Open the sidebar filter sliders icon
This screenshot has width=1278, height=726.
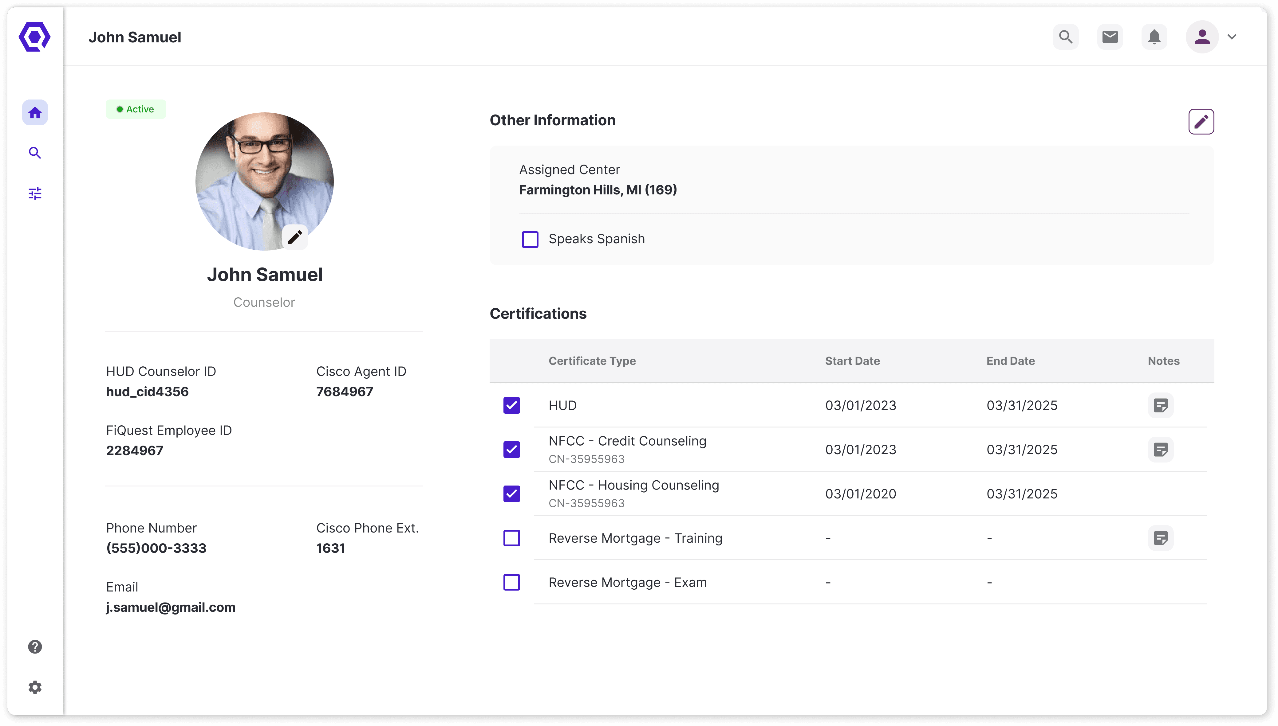pos(35,193)
